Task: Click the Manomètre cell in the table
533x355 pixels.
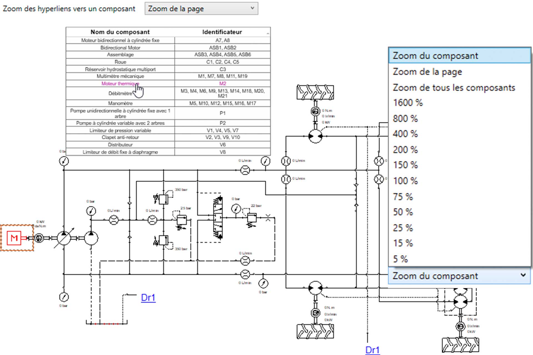Action: (x=120, y=103)
